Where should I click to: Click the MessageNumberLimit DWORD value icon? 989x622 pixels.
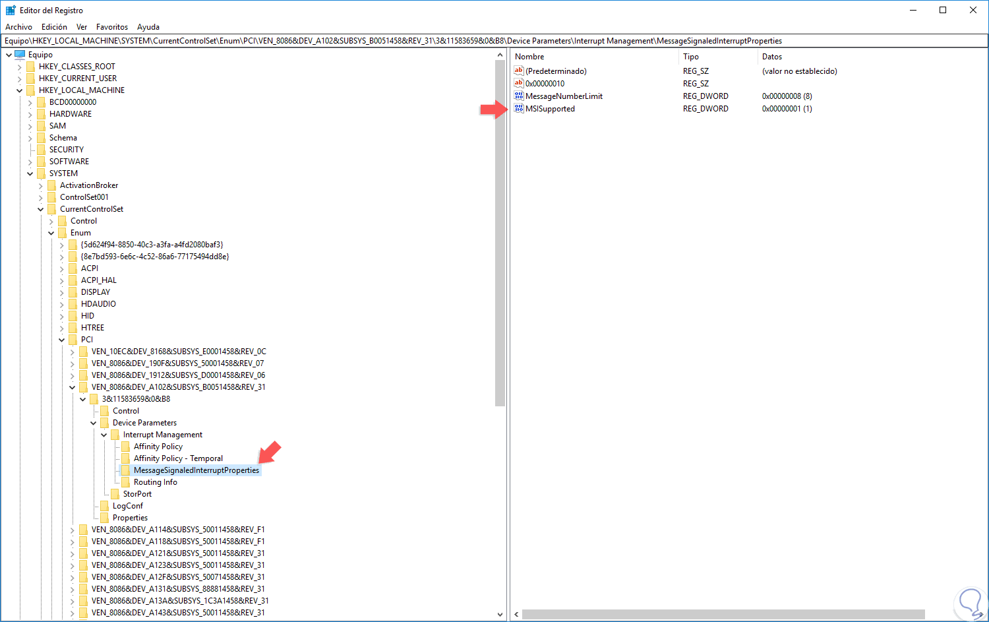pos(519,96)
